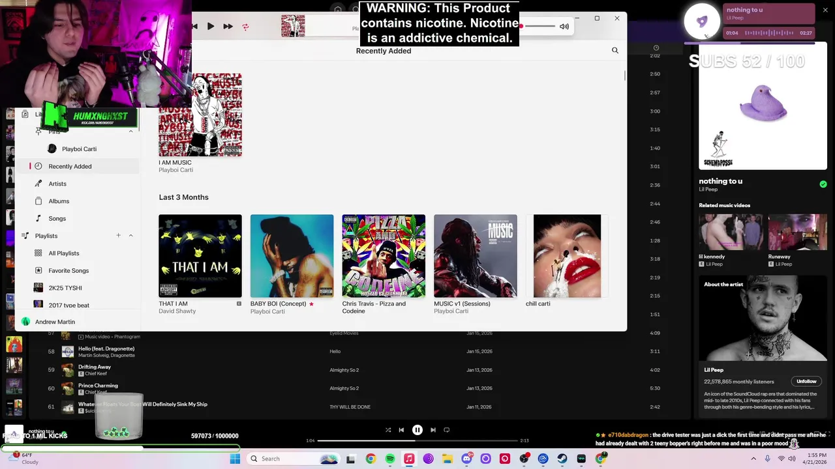
Task: Open lil kennedy music video thumbnail
Action: 731,232
